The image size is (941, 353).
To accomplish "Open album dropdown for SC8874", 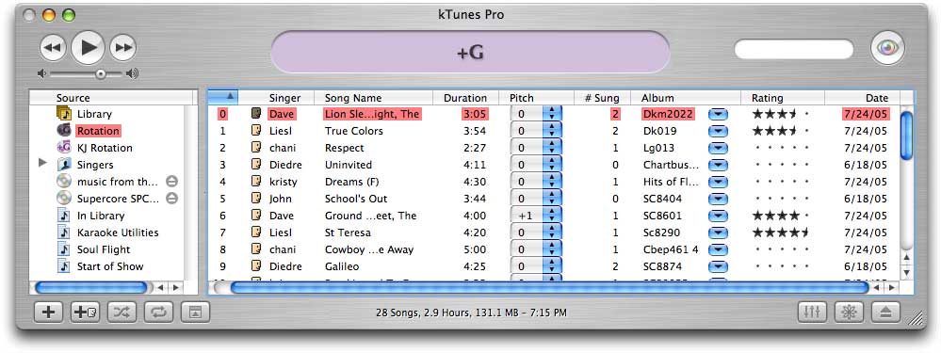I will 718,266.
